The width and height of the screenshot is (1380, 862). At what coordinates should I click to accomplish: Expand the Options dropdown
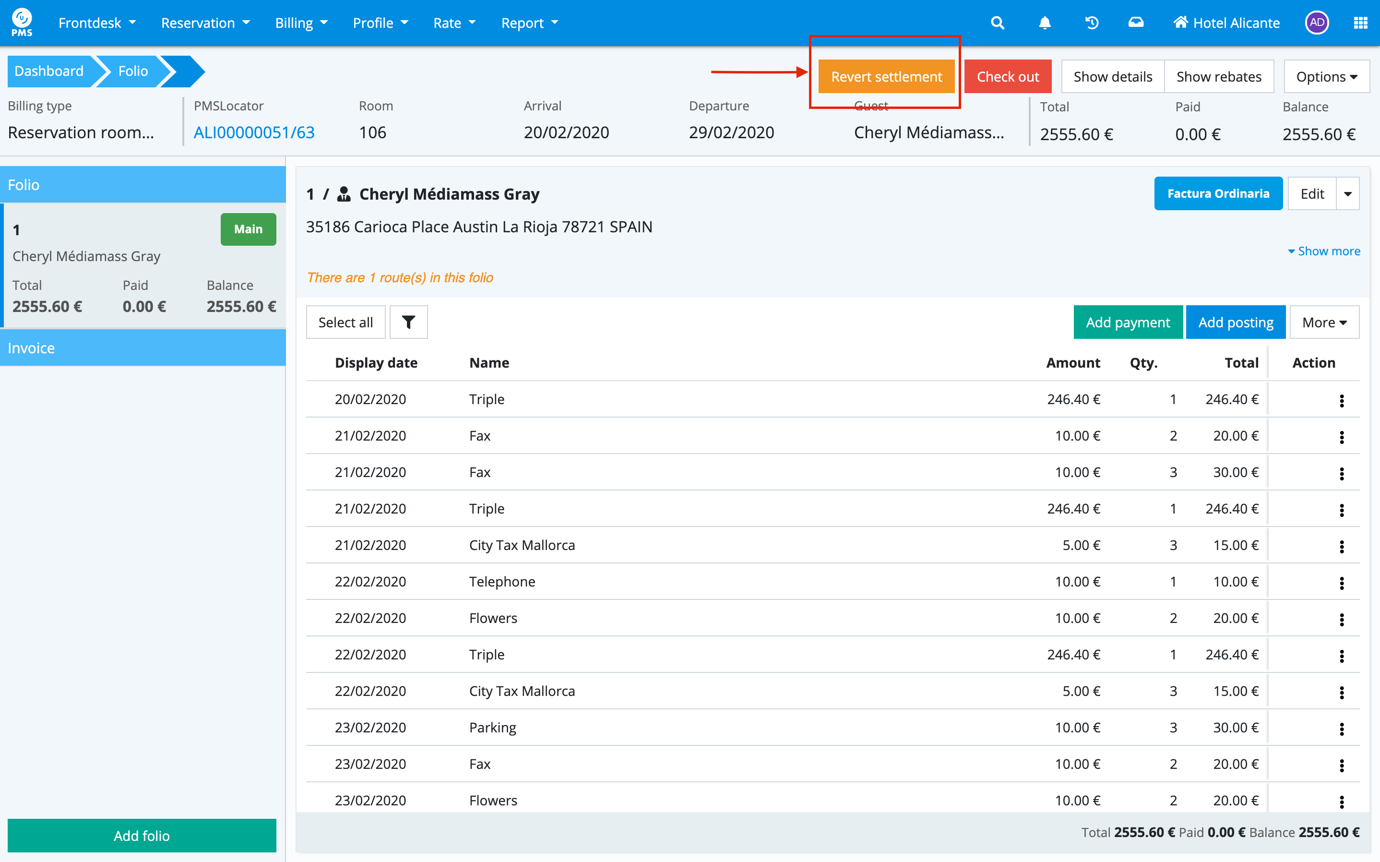coord(1326,76)
